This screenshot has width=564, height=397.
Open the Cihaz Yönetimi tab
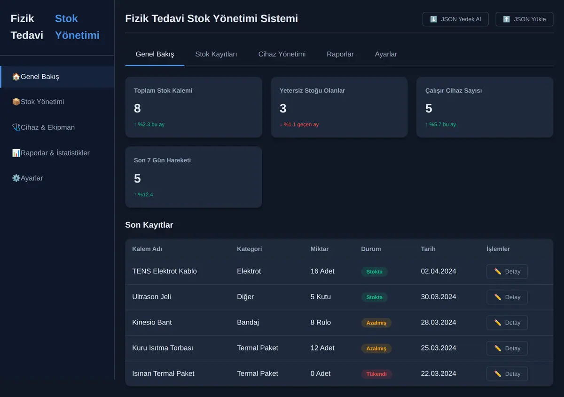click(282, 54)
